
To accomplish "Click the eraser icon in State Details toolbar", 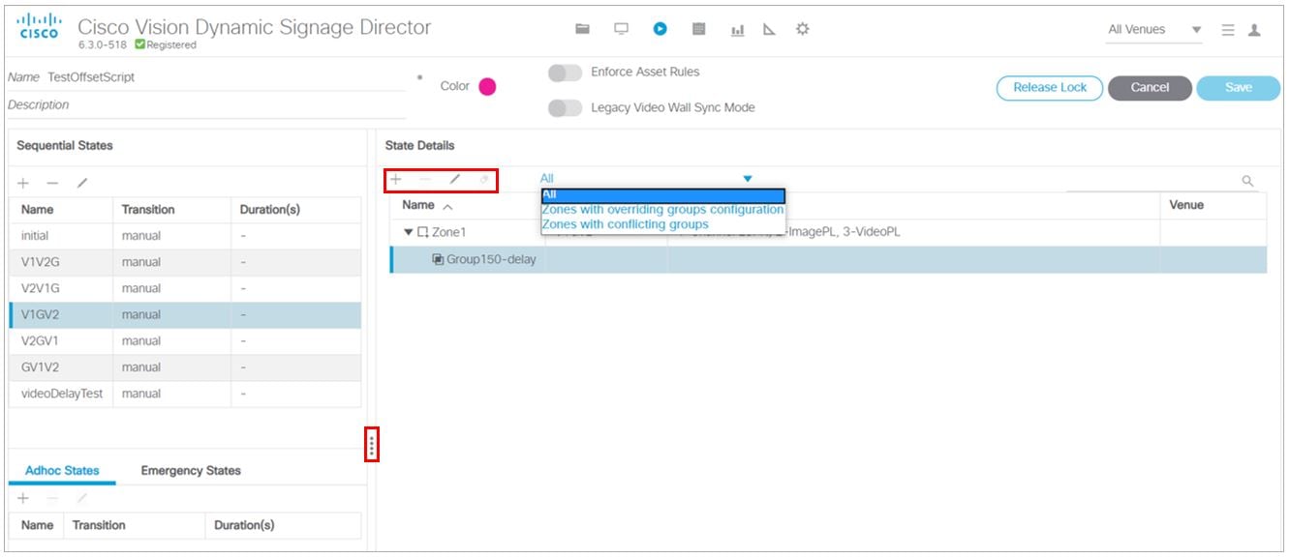I will pyautogui.click(x=484, y=179).
